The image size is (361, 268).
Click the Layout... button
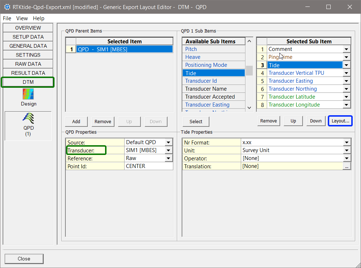pos(340,121)
